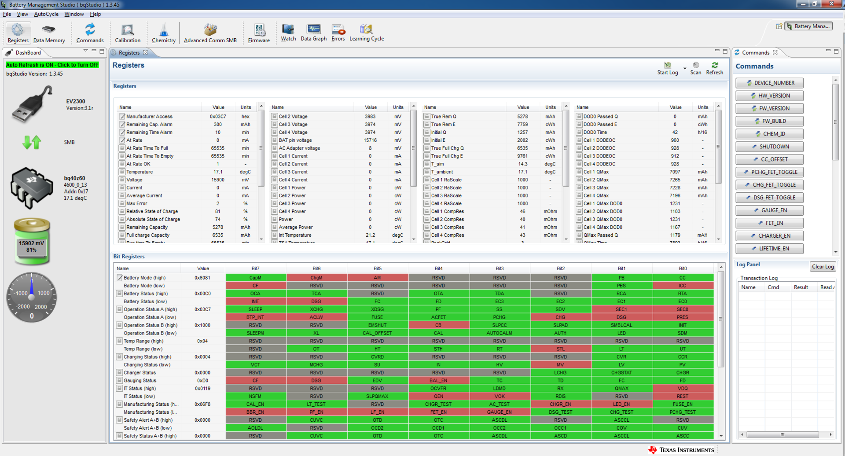Open the DashBoard view menu arrow
The image size is (845, 456).
point(85,51)
